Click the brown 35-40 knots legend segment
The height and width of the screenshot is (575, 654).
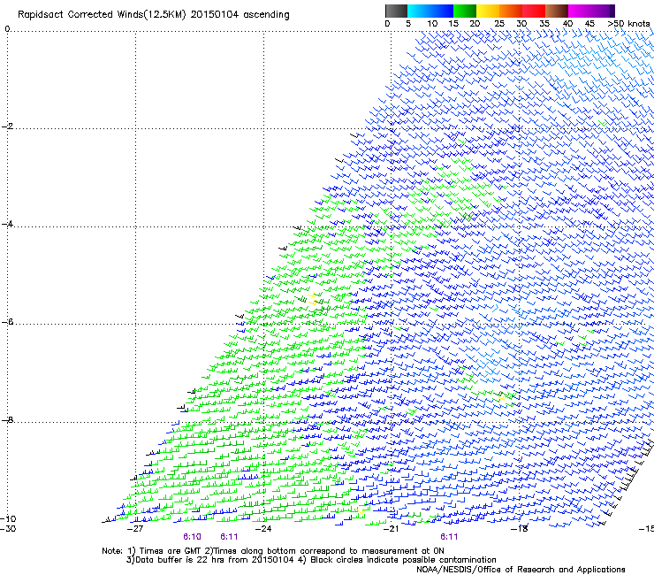(557, 11)
